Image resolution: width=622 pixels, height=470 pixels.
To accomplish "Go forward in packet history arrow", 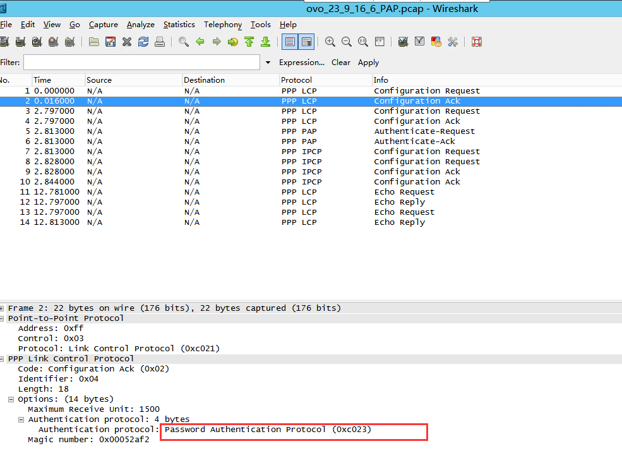I will (x=217, y=42).
